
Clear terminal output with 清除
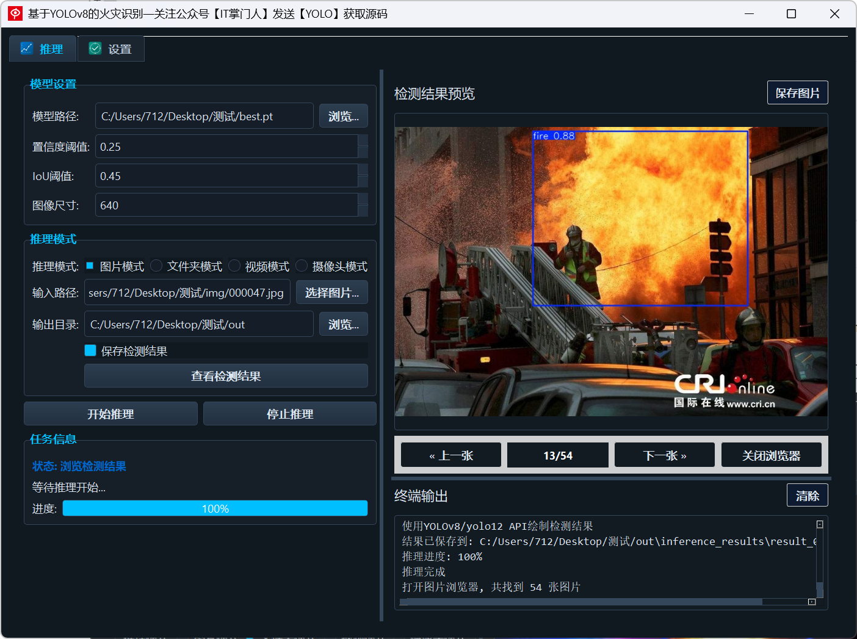pos(808,496)
